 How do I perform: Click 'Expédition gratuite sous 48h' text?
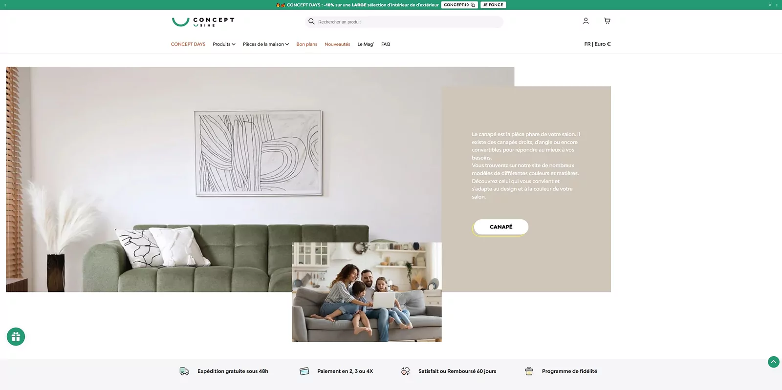tap(233, 371)
